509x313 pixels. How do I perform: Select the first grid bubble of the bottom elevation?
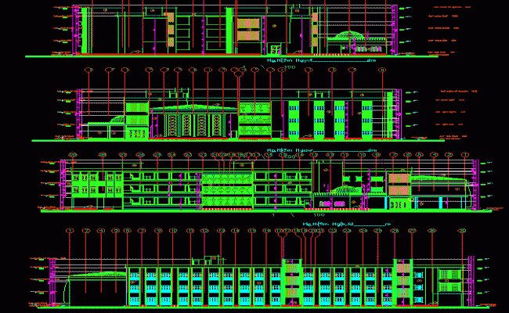click(70, 231)
